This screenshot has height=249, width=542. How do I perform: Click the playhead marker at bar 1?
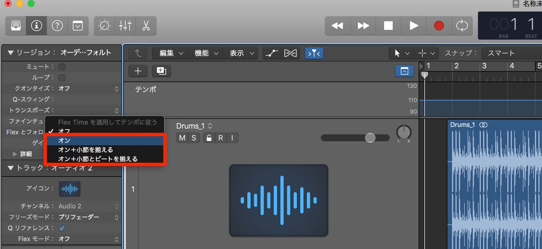[425, 75]
